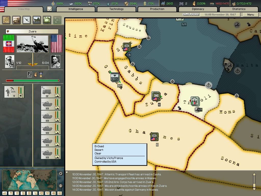Open the active battles explosion icon

[x=47, y=20]
